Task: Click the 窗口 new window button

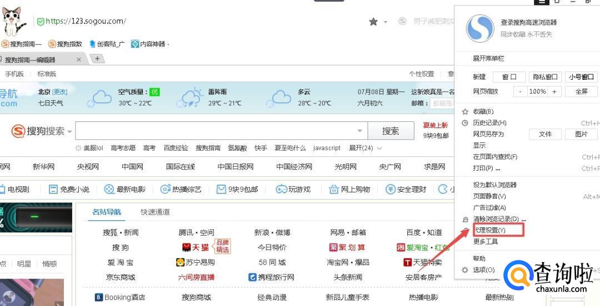Action: (509, 77)
